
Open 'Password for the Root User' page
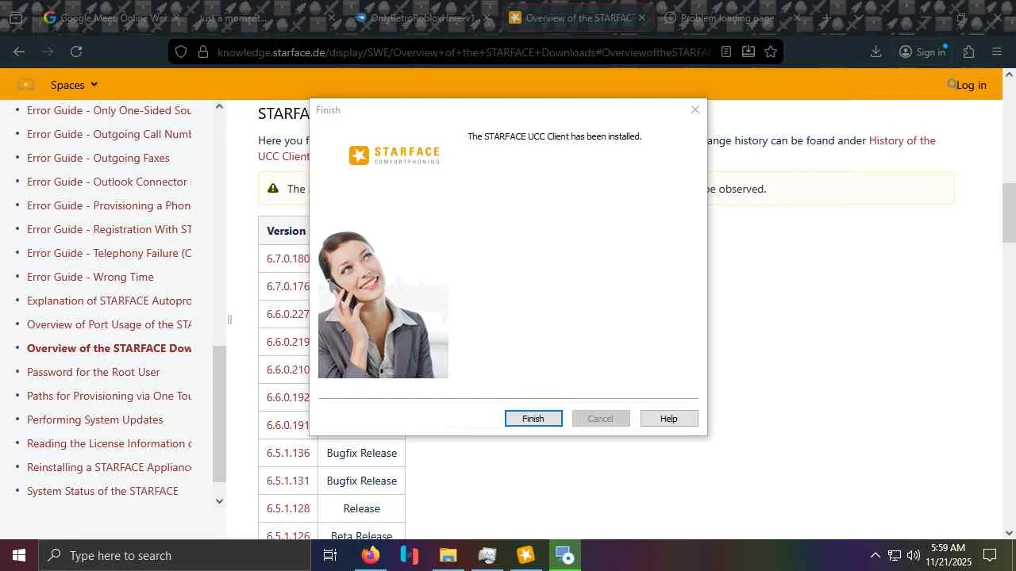[x=94, y=372]
